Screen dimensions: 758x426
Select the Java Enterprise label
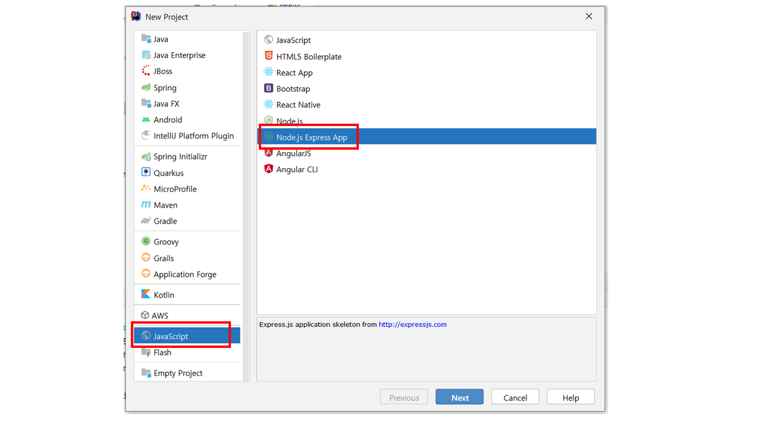coord(179,55)
